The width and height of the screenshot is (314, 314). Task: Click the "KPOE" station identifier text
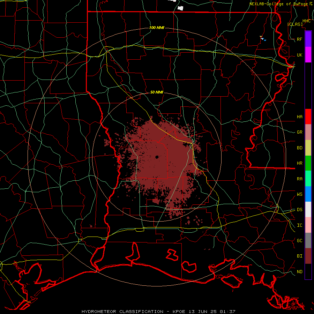(179, 312)
